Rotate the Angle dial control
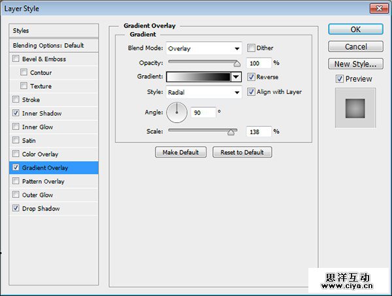This screenshot has width=392, height=296. pyautogui.click(x=176, y=113)
